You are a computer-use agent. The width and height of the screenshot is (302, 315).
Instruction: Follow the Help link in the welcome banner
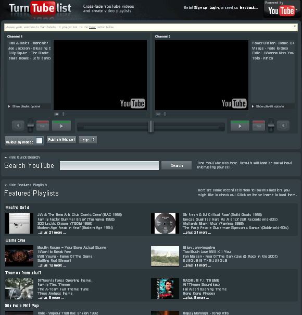[92, 27]
